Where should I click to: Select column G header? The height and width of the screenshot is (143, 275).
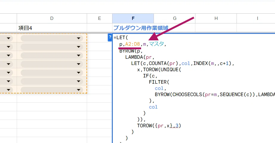(174, 18)
